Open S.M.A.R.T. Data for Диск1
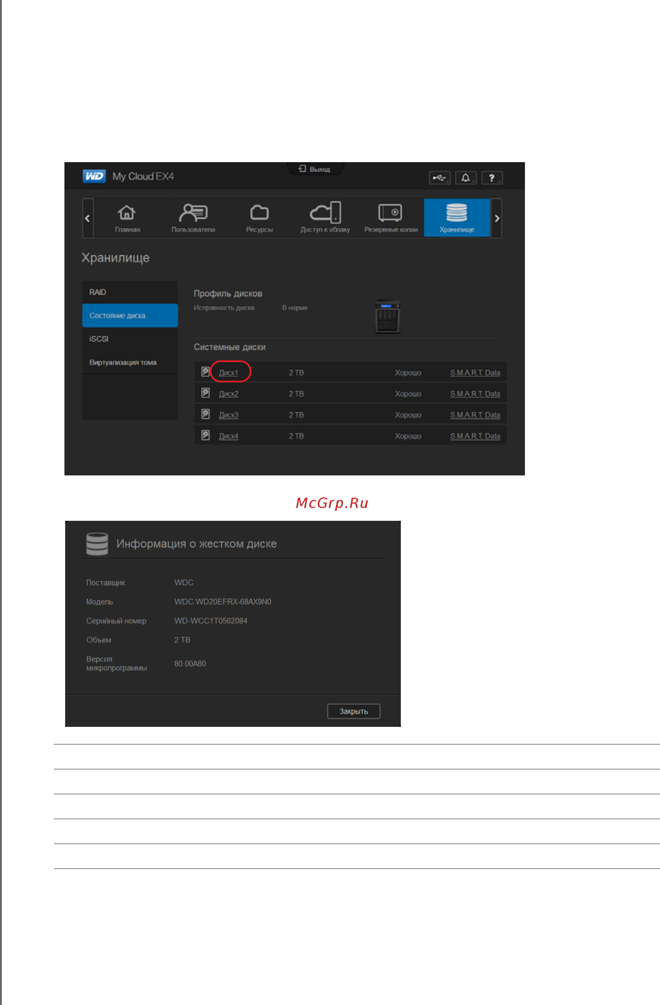Viewport: 660px width, 1005px height. 475,373
